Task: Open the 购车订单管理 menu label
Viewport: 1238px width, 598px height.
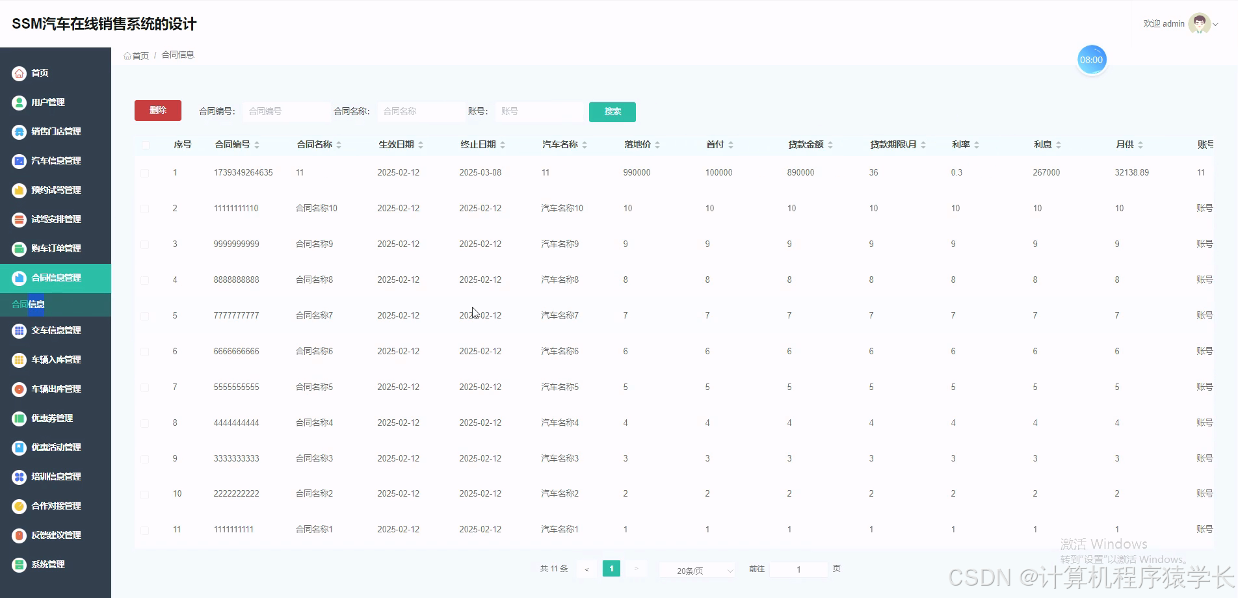Action: [x=56, y=249]
